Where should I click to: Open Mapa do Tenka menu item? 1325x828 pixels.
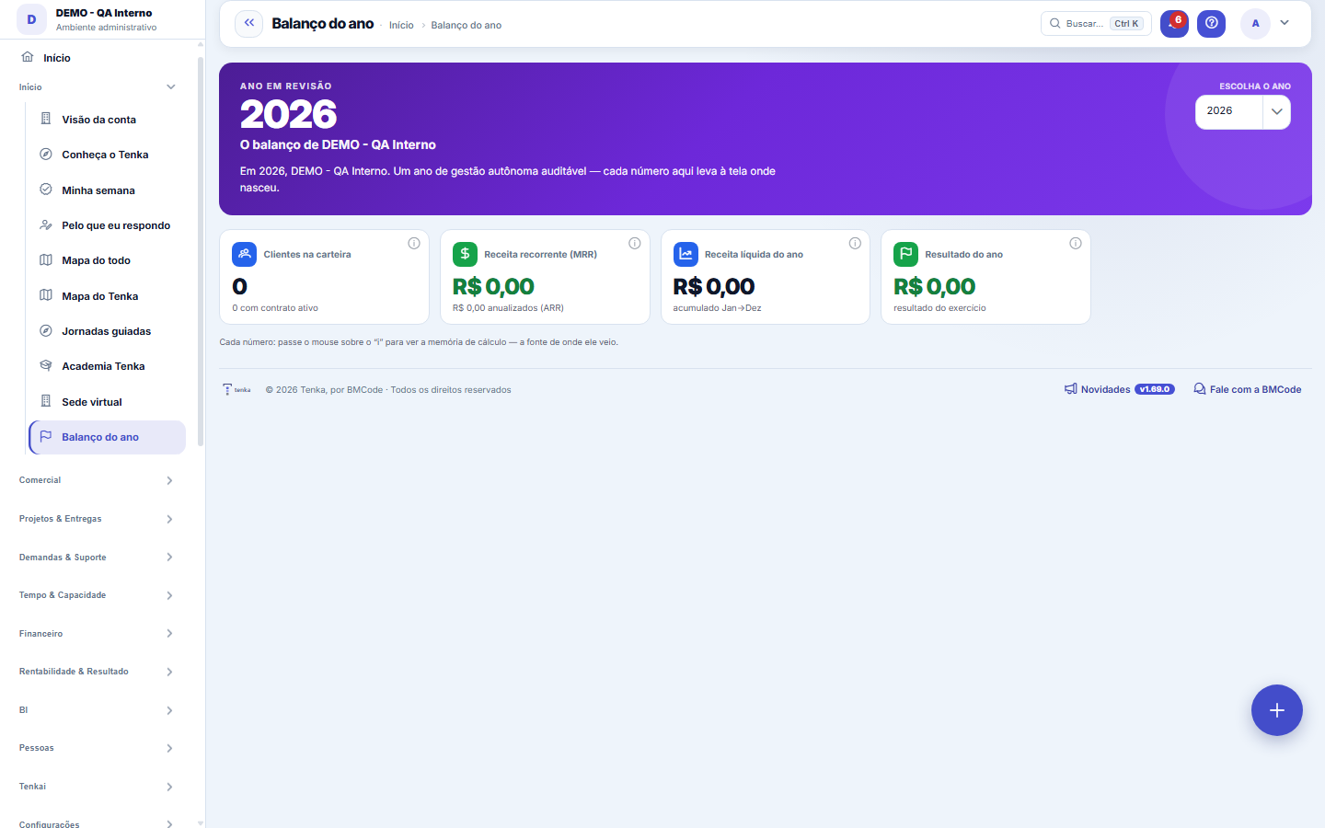pyautogui.click(x=107, y=296)
